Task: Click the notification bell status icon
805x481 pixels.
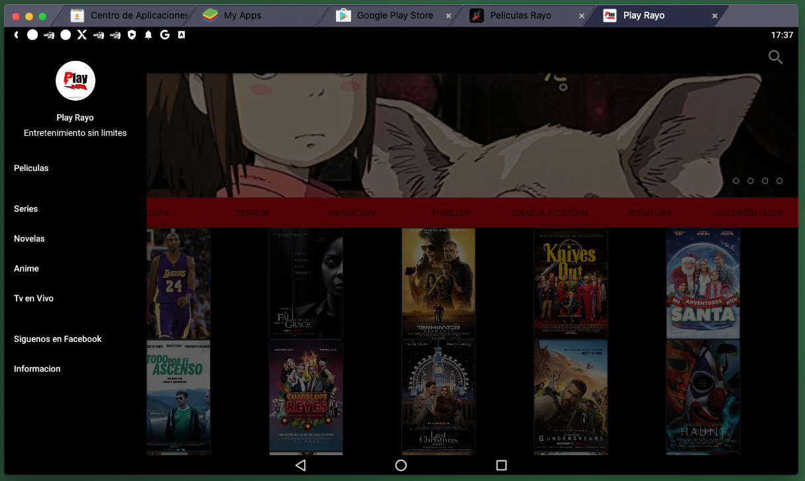Action: click(148, 35)
